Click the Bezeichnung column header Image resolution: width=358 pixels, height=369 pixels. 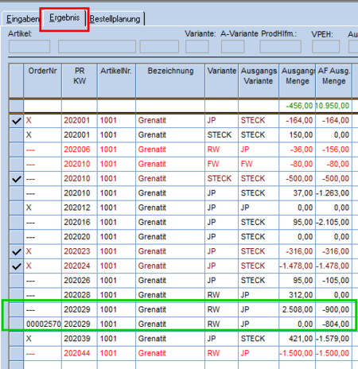170,80
